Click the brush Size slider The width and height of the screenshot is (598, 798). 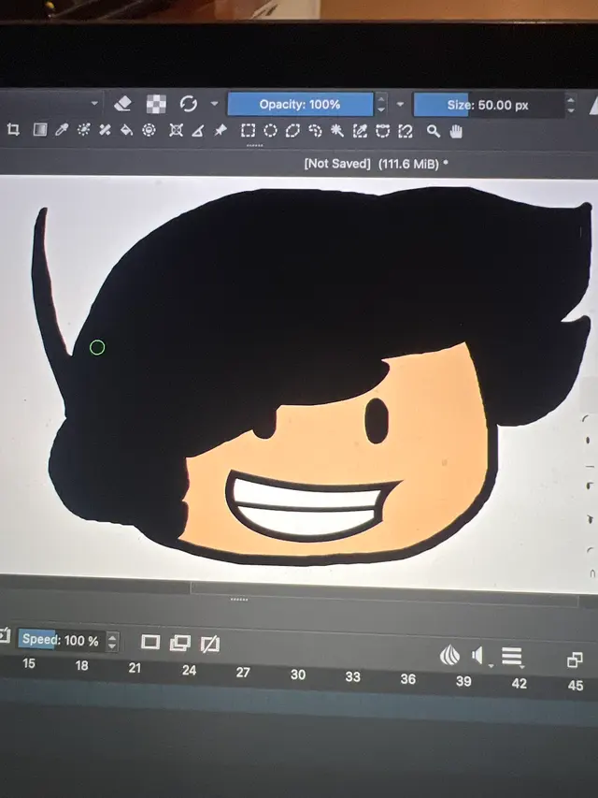(x=489, y=106)
